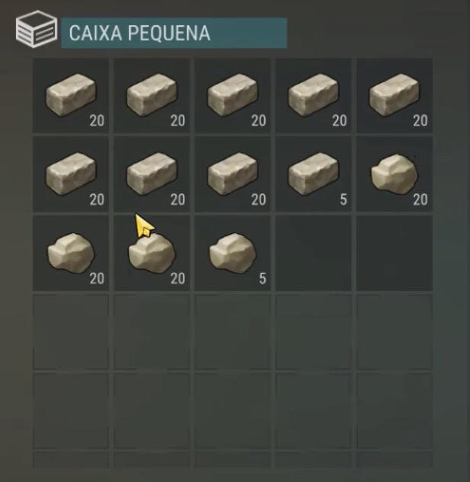The width and height of the screenshot is (470, 482).
Task: Click last empty slot in third row
Action: (395, 253)
